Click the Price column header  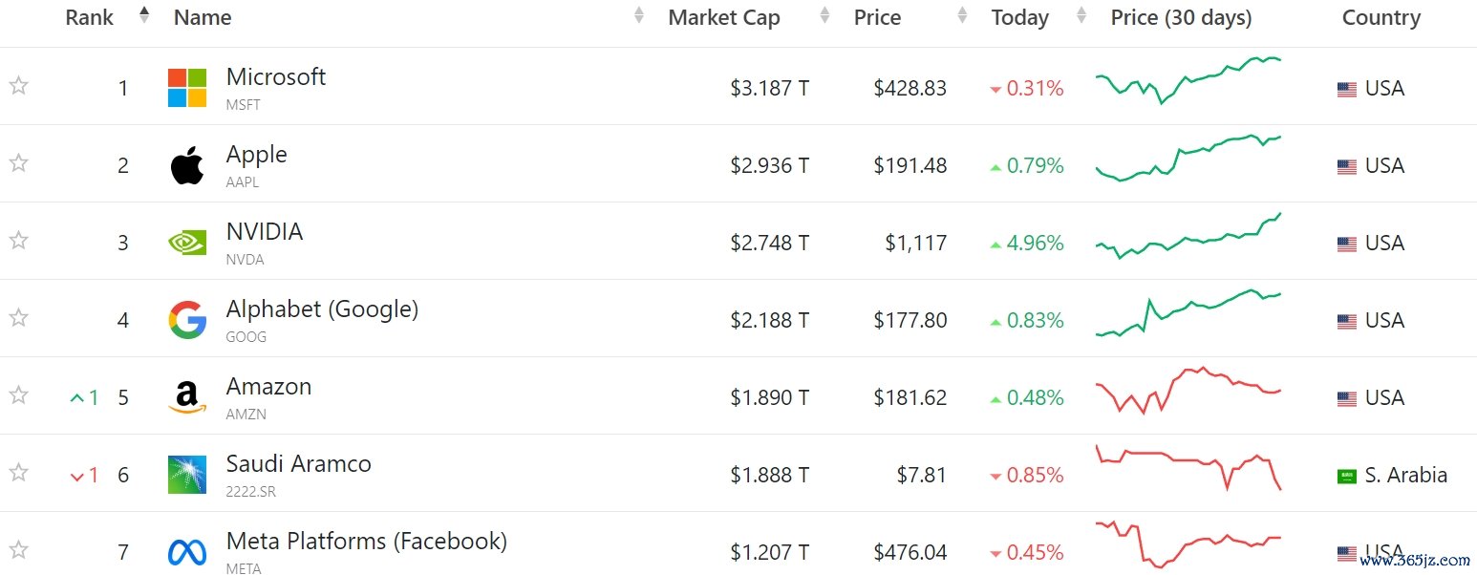tap(877, 17)
